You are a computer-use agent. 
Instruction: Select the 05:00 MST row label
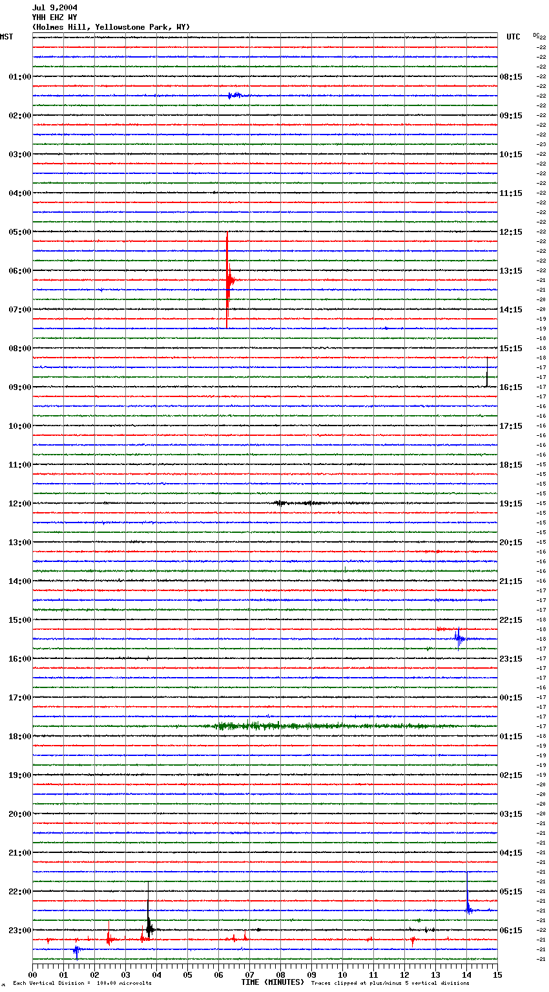pos(19,232)
